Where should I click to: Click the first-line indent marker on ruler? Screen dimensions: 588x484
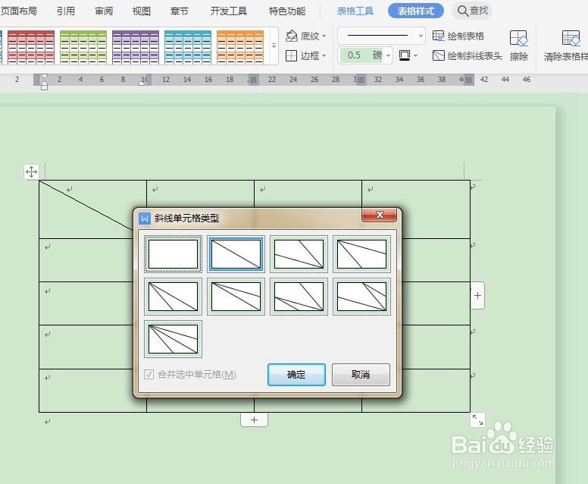click(44, 77)
